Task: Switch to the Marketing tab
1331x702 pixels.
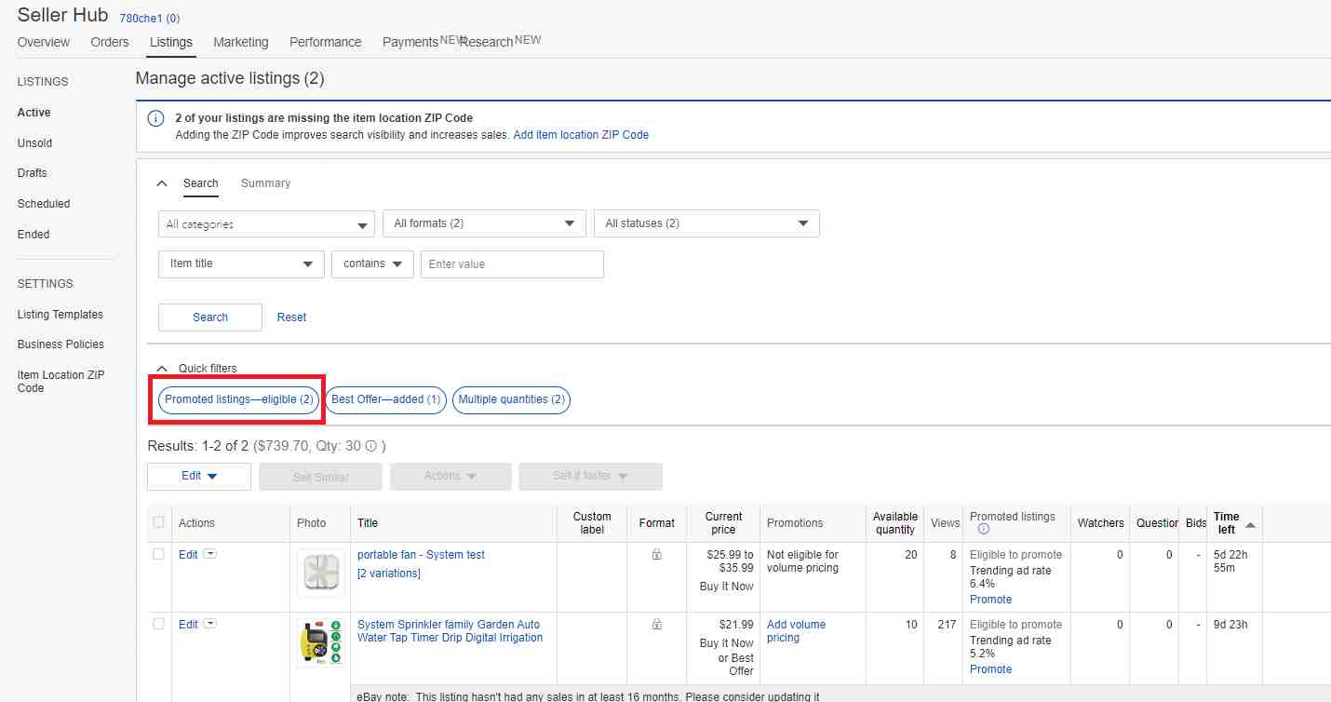Action: click(x=240, y=42)
